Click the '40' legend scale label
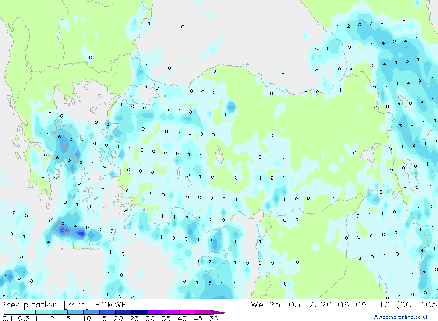 tap(182, 318)
